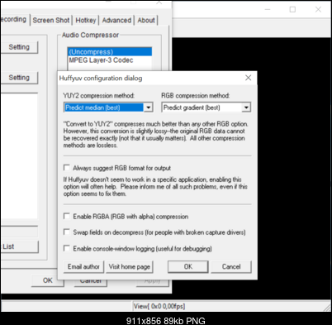
Task: Click the Email author button
Action: (x=83, y=267)
